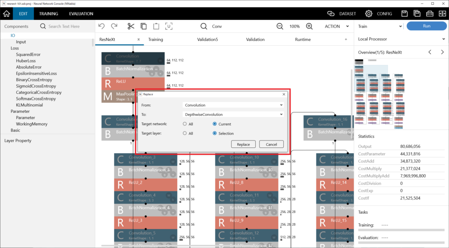Close the ResNeXt tab
The height and width of the screenshot is (248, 449).
(x=139, y=39)
